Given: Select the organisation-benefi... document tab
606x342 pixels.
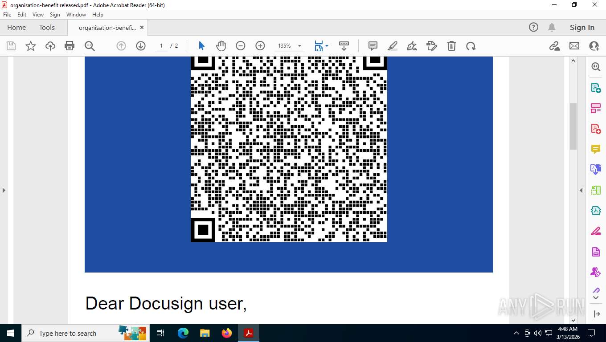Looking at the screenshot, I should point(107,28).
